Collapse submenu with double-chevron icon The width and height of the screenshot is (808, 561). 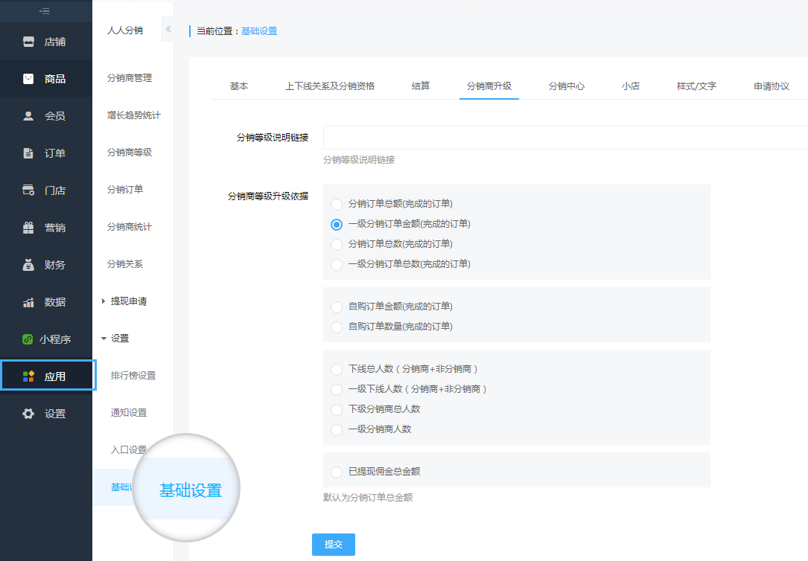[x=168, y=29]
